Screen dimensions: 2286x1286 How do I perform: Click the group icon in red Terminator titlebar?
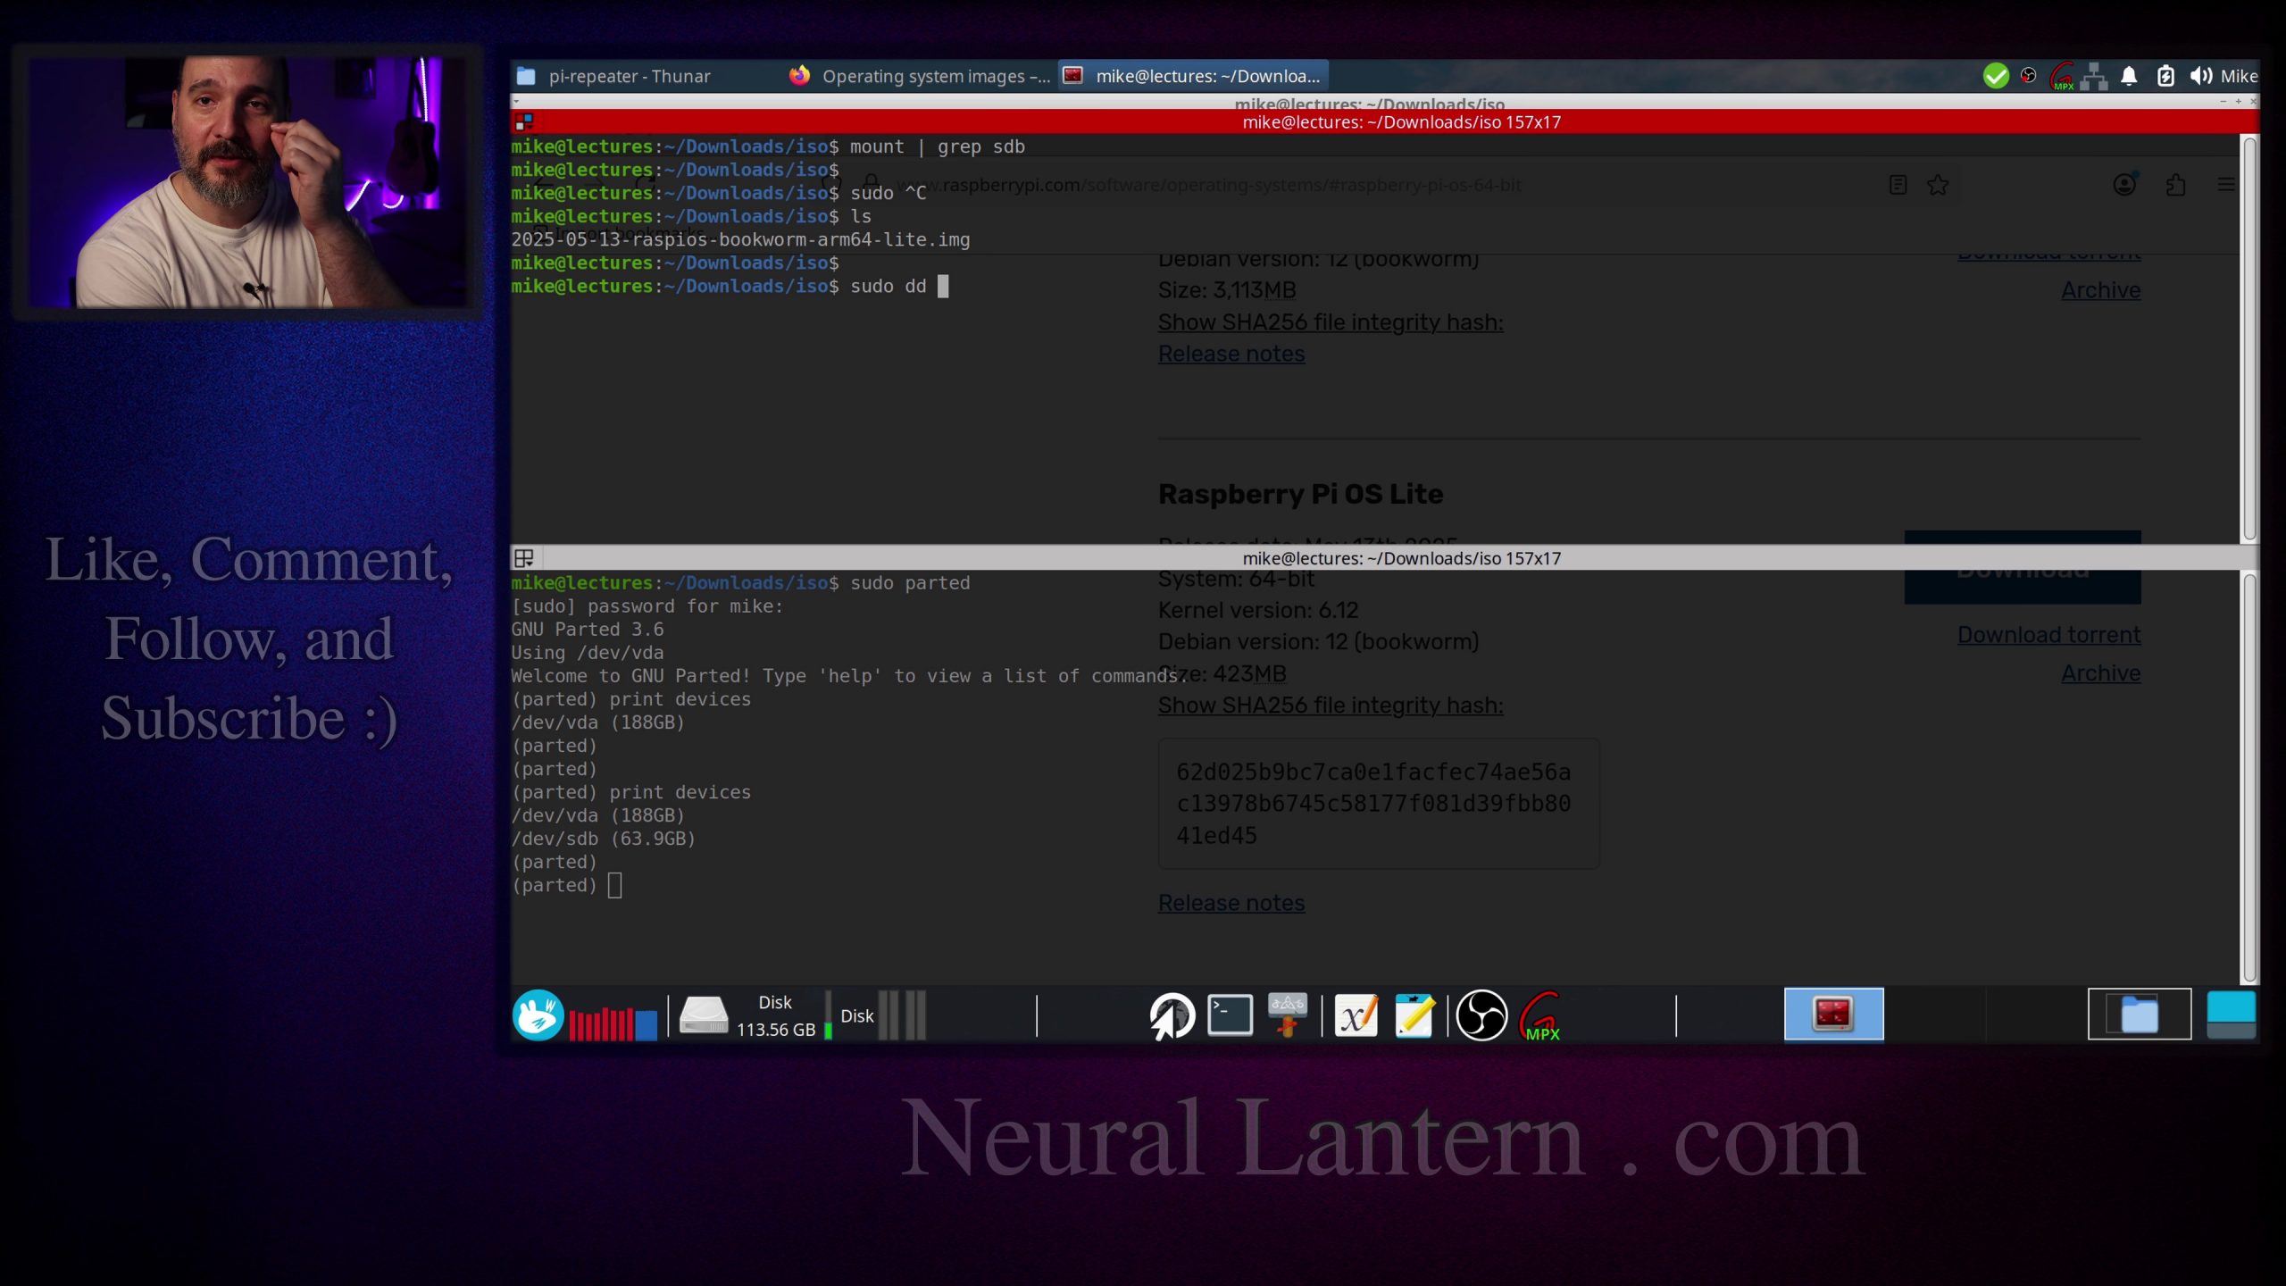coord(524,121)
